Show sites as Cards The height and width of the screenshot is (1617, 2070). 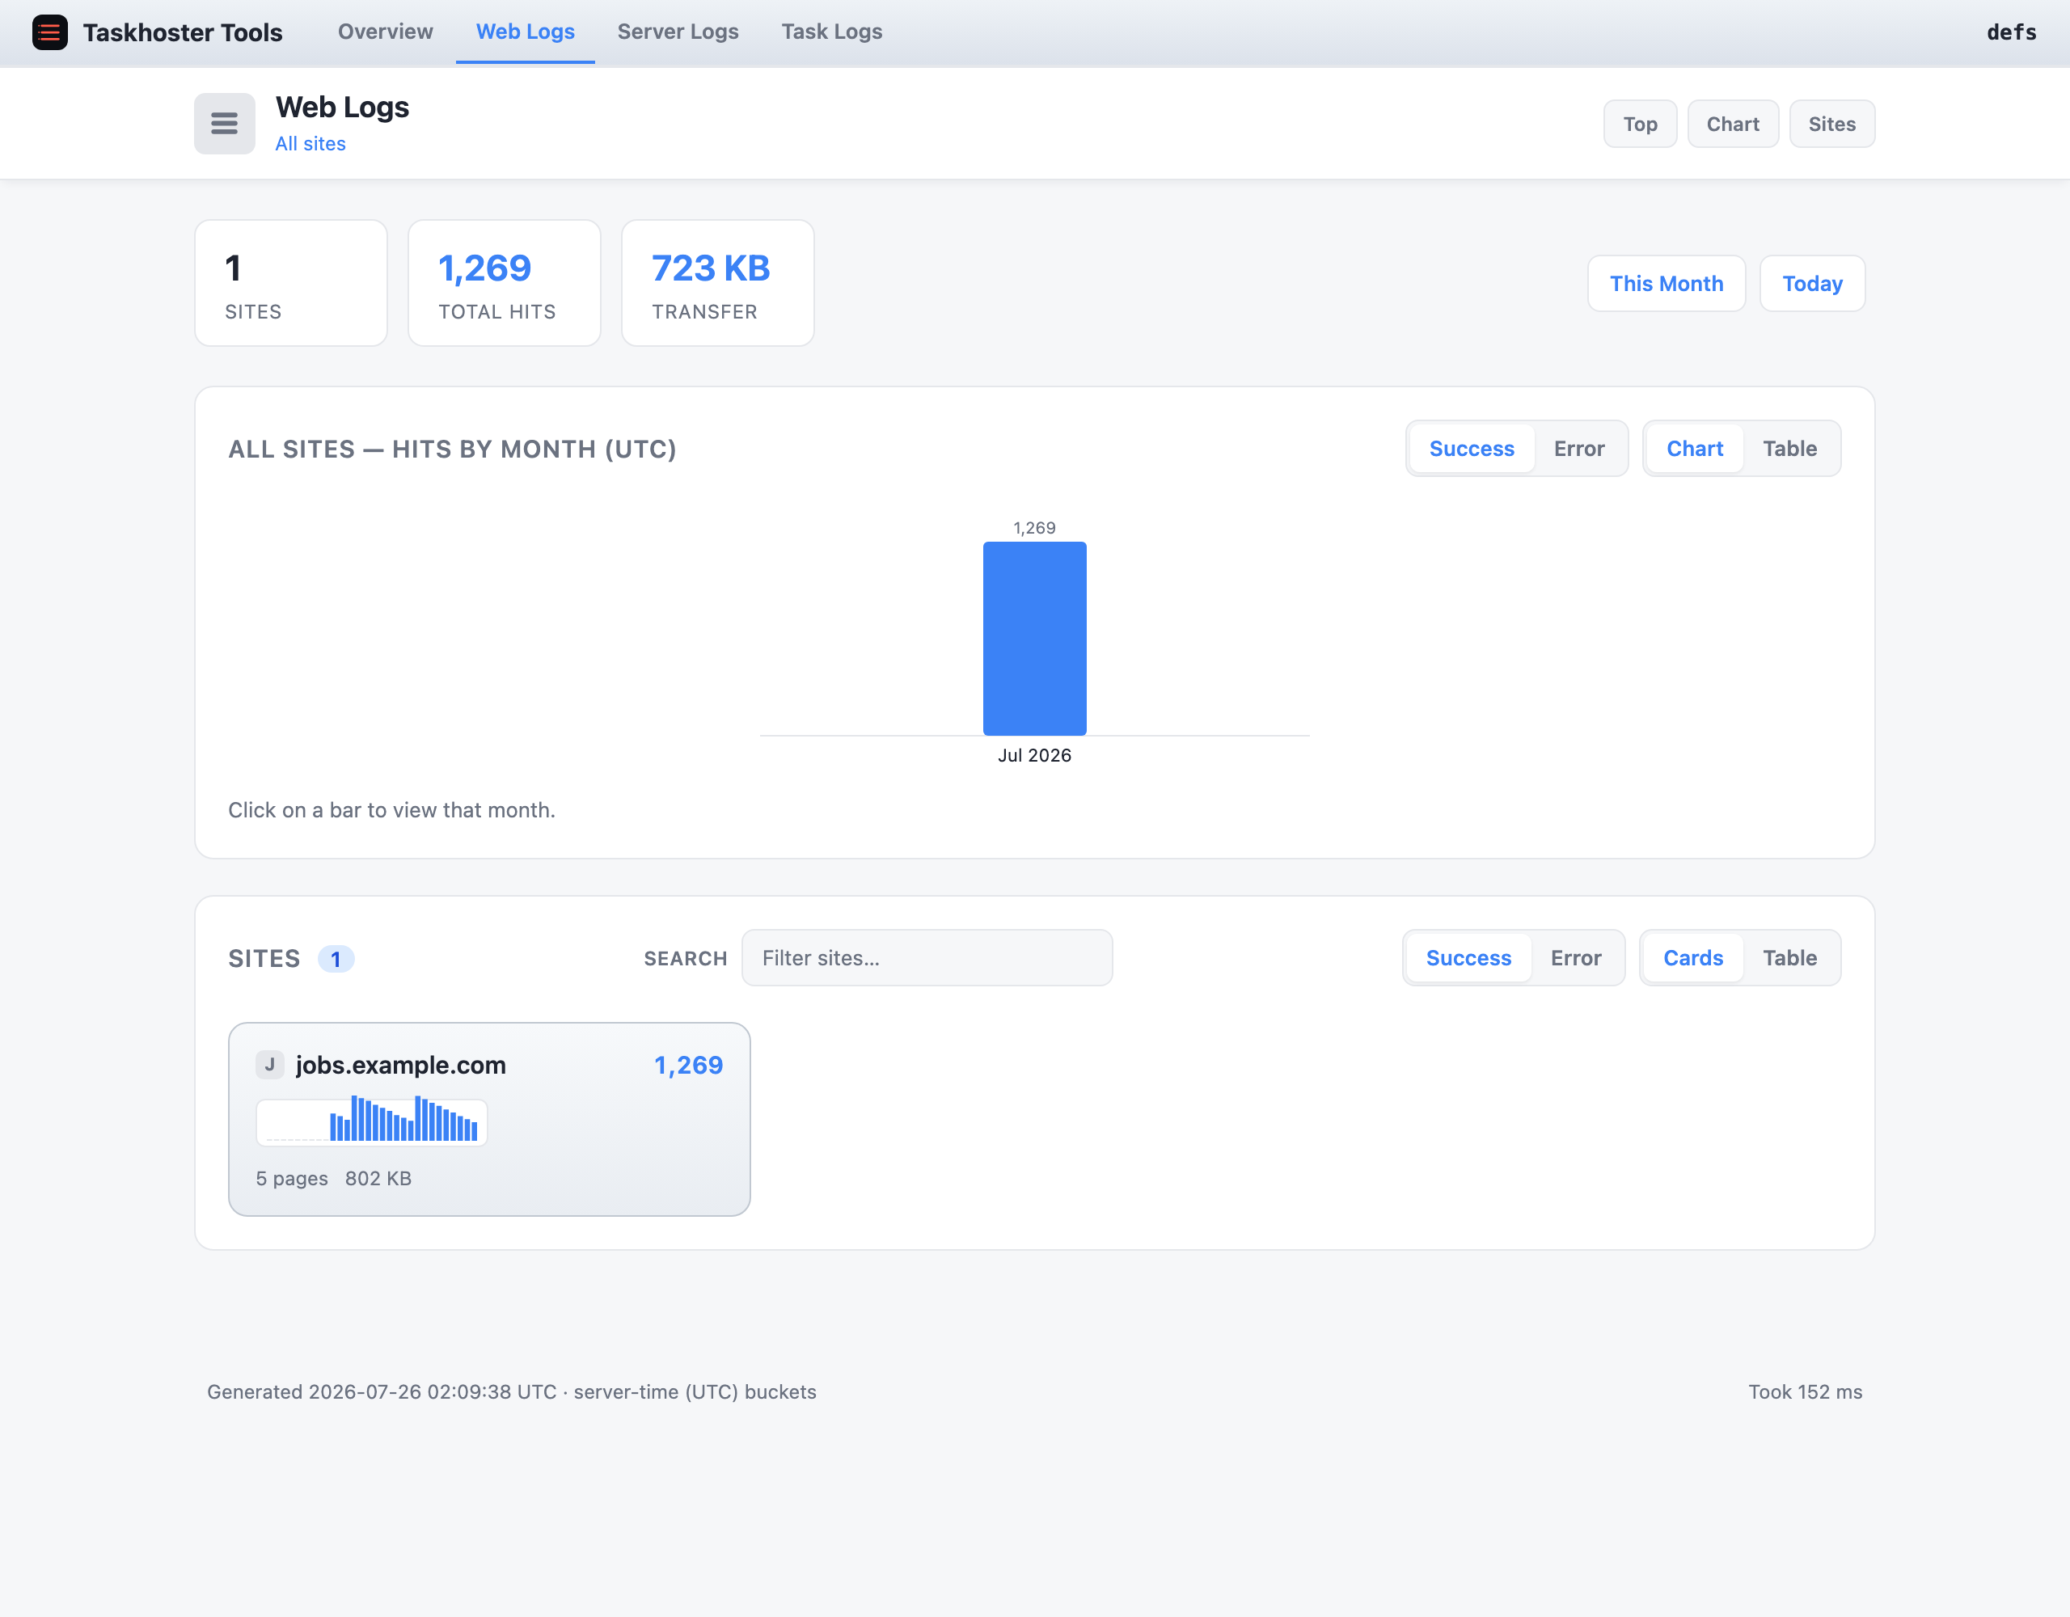(x=1692, y=958)
